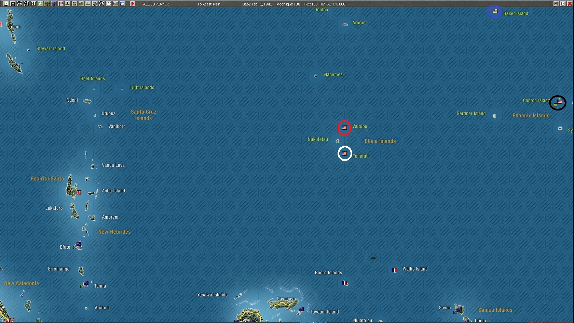Viewport: 574px width, 323px height.
Task: Click the 'New Hebrides' region label
Action: (x=114, y=232)
